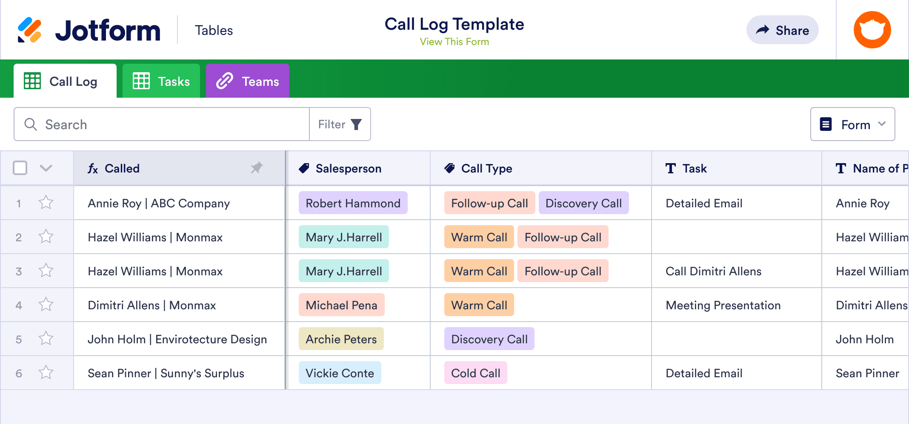Click the search magnifier icon
This screenshot has height=424, width=909.
tap(31, 124)
